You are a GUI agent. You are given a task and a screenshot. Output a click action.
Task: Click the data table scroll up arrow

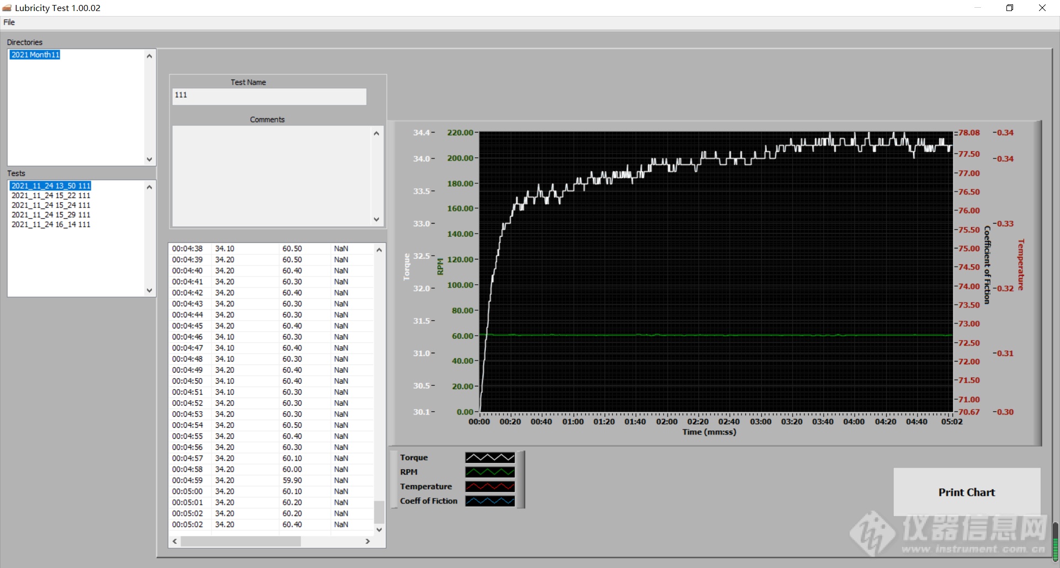(x=379, y=250)
